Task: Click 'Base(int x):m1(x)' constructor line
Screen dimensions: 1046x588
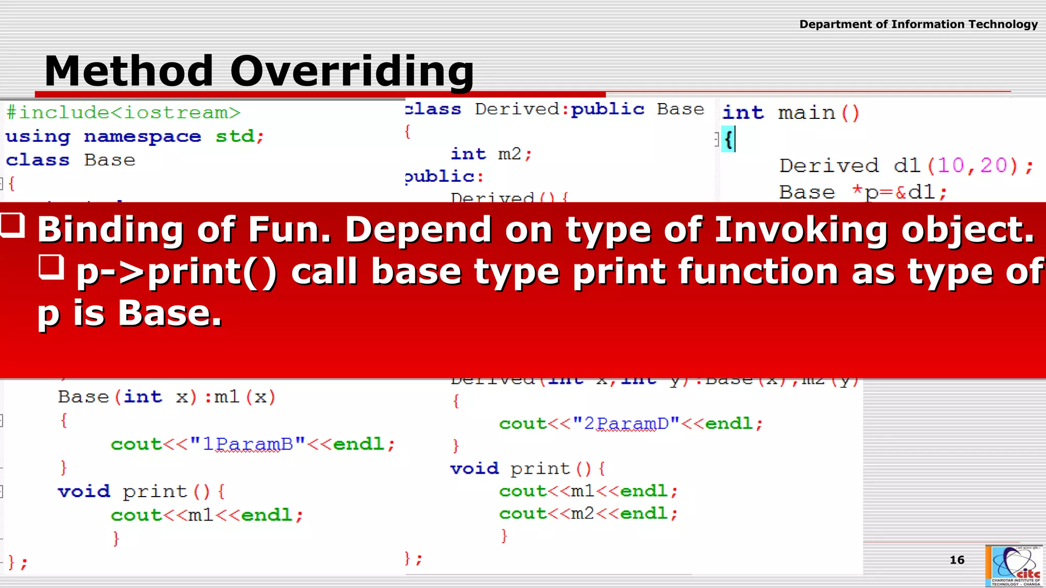Action: point(167,397)
